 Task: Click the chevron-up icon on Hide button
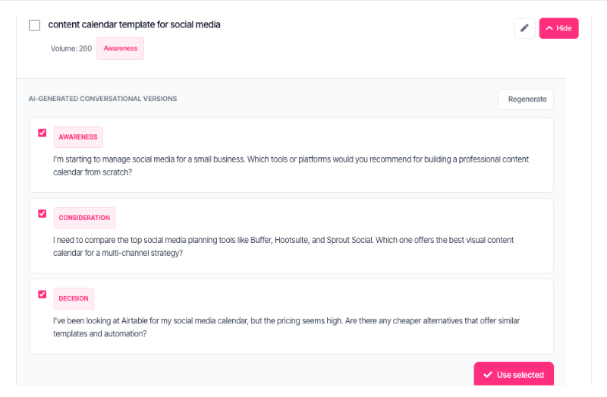[x=549, y=28]
